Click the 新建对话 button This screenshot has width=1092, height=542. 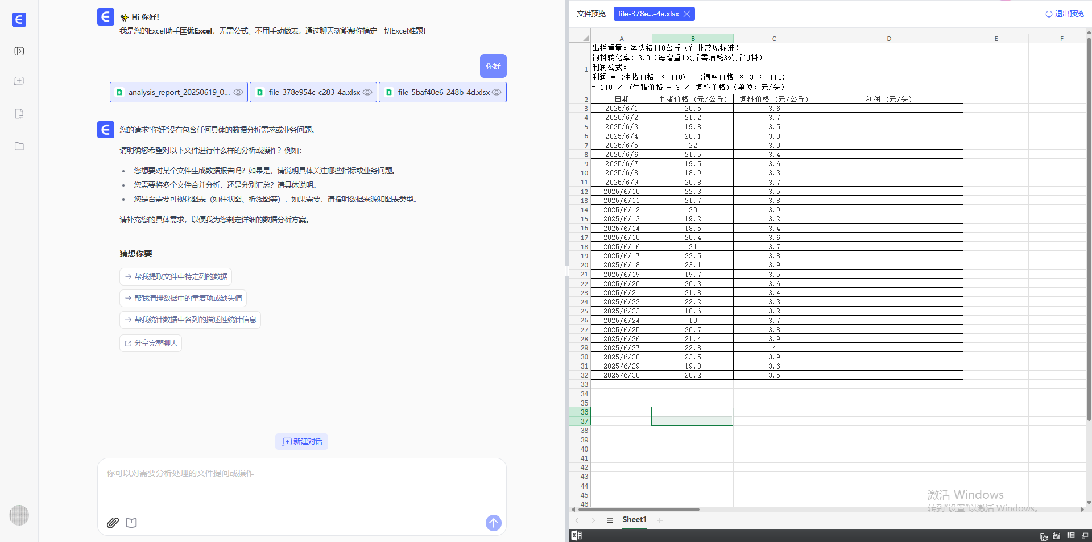click(301, 441)
